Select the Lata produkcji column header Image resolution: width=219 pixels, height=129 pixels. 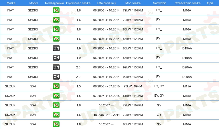(x=106, y=3)
